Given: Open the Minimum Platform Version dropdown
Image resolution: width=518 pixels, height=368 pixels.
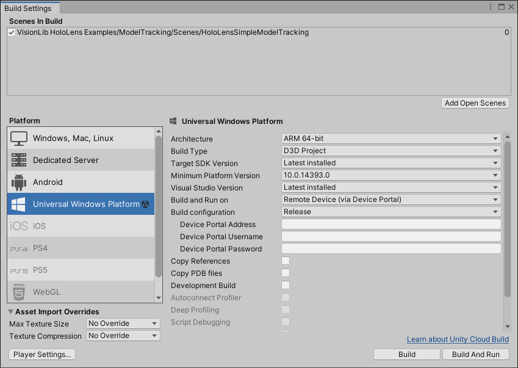Looking at the screenshot, I should [391, 175].
